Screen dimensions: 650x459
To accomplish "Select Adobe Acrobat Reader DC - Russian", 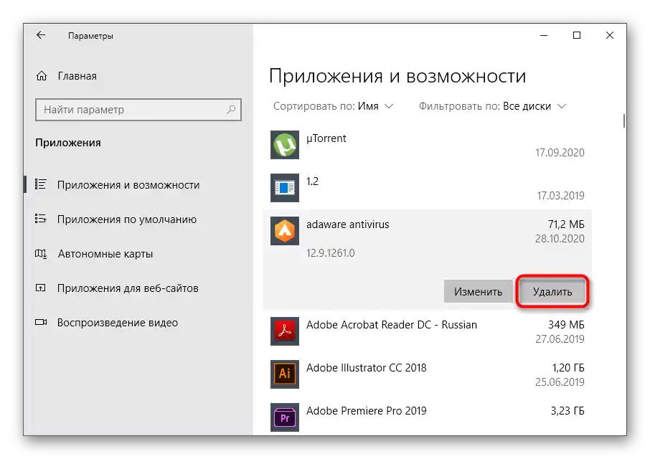I will pos(391,324).
